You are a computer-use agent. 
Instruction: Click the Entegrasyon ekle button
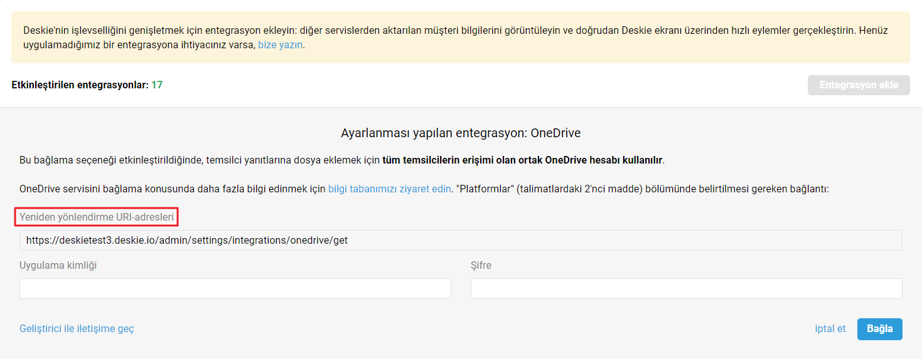859,85
